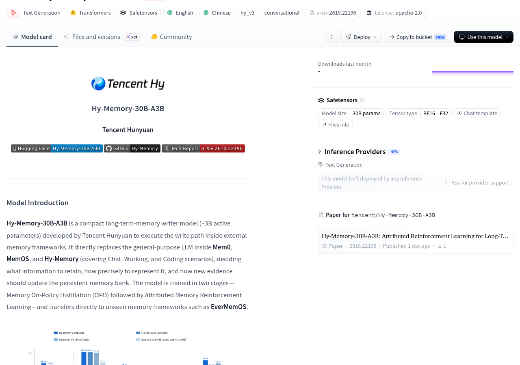The image size is (520, 365).
Task: Click the globe icon beside English
Action: [170, 13]
